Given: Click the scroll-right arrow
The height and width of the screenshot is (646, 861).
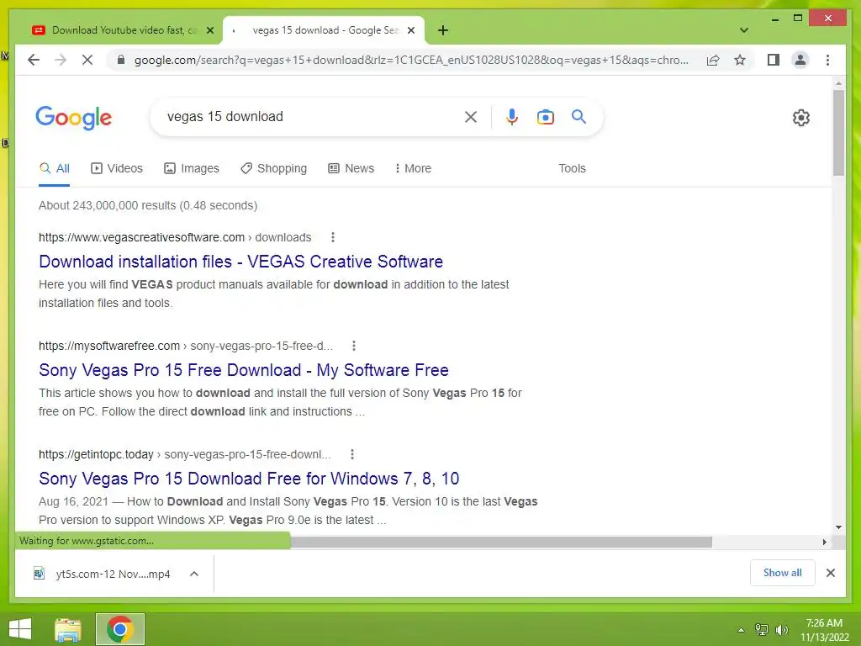Looking at the screenshot, I should (x=824, y=543).
